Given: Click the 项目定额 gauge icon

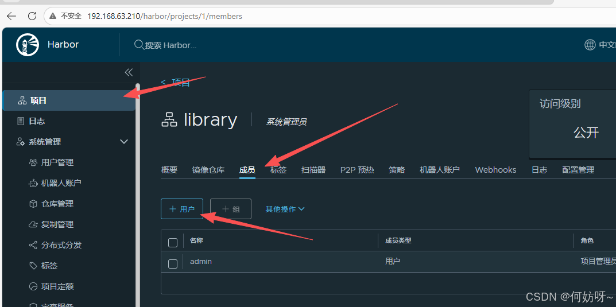Looking at the screenshot, I should [33, 286].
